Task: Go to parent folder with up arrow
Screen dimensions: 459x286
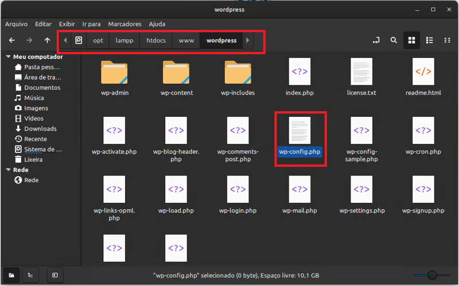Action: coord(47,40)
